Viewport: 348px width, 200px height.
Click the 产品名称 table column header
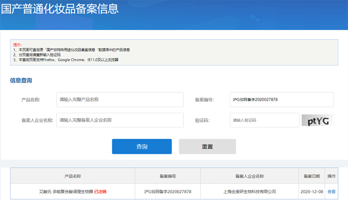[73, 176]
